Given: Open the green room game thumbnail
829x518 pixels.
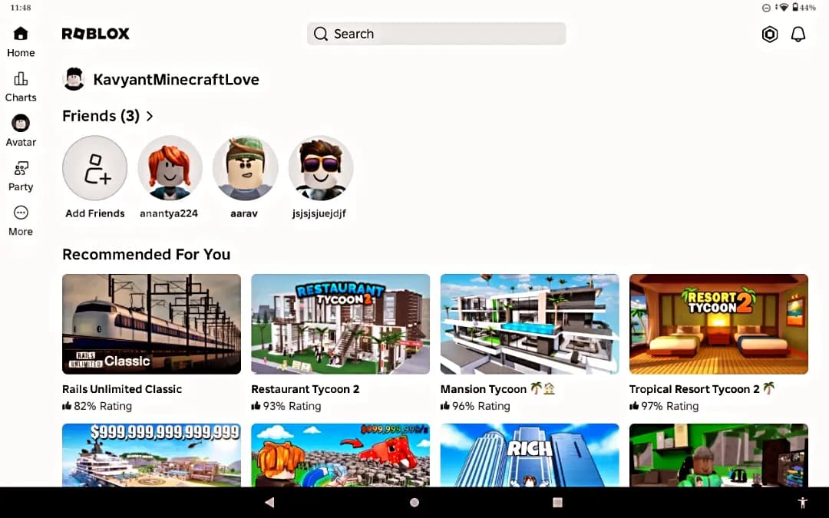Looking at the screenshot, I should click(718, 455).
